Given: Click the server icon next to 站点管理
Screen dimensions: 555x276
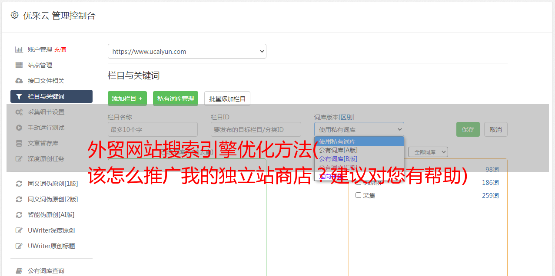Looking at the screenshot, I should (x=19, y=65).
